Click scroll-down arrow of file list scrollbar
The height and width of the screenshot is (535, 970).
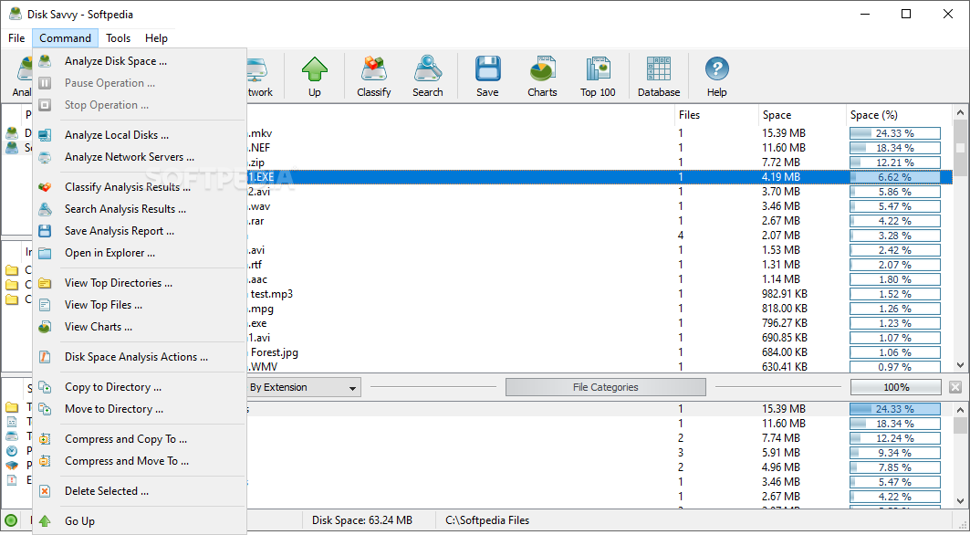point(960,365)
